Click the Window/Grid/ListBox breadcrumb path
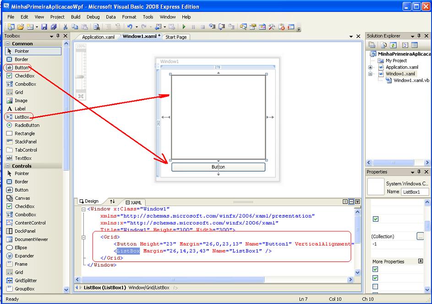432x304 pixels. click(x=149, y=288)
